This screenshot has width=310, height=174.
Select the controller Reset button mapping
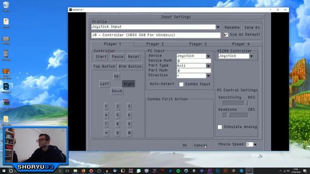134,57
